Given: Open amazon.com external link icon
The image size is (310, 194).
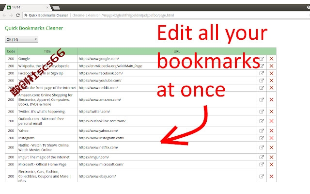Looking at the screenshot, I should (262, 99).
